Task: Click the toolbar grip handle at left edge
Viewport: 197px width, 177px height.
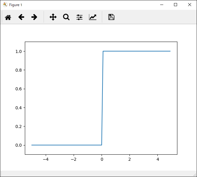Action: tap(2, 17)
